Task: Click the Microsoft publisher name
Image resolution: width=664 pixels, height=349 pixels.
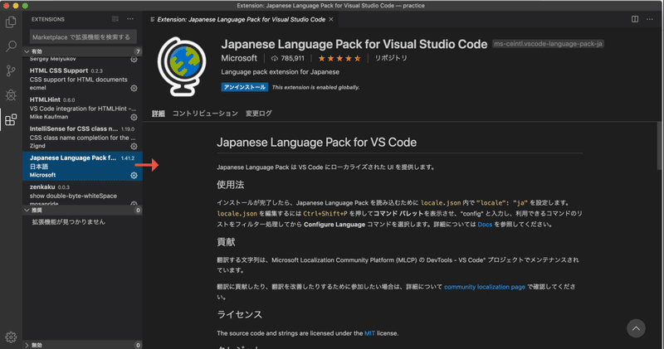Action: [x=239, y=58]
